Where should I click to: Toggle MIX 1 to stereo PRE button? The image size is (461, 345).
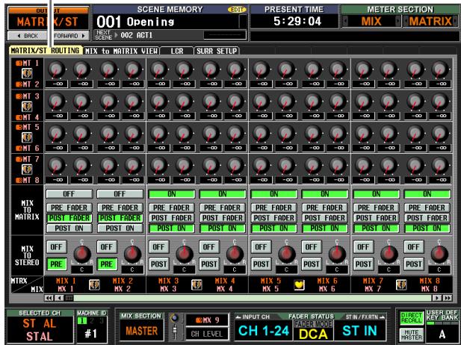click(57, 264)
